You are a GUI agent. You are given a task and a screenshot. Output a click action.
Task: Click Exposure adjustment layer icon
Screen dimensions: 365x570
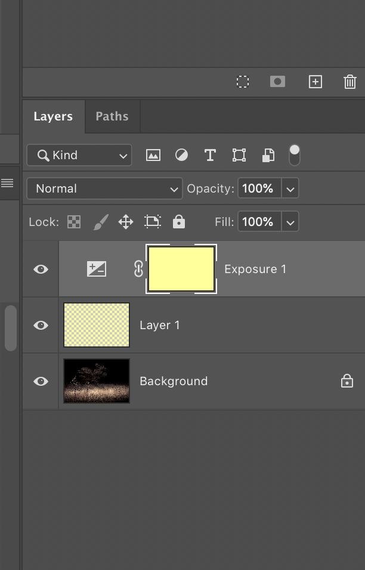97,269
